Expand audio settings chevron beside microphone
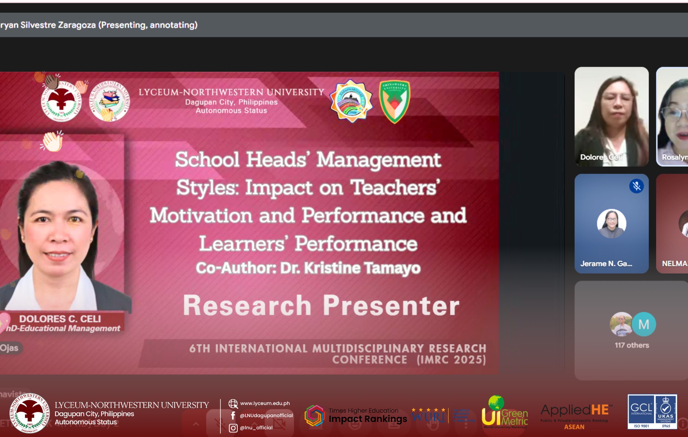 [196, 424]
